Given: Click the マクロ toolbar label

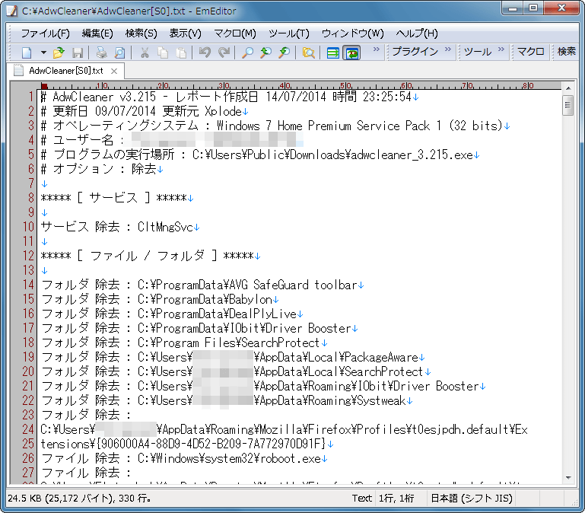Looking at the screenshot, I should pos(530,52).
